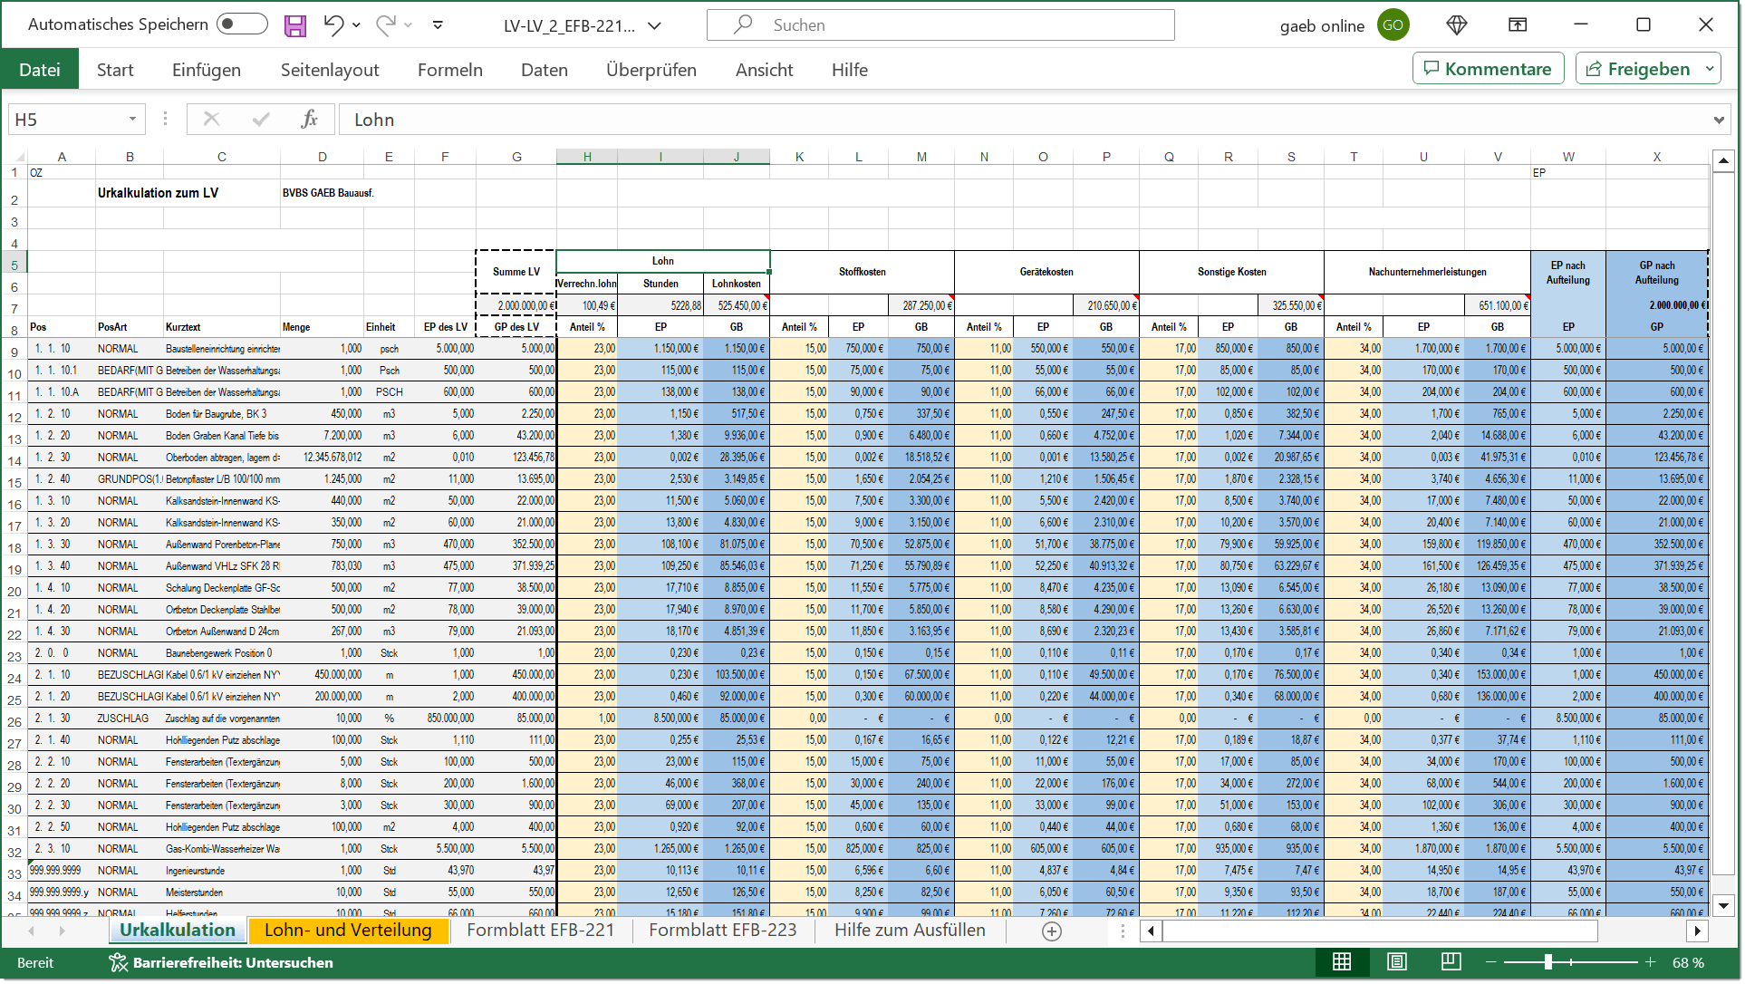1745x984 pixels.
Task: Click the Normal view grid icon
Action: click(x=1342, y=962)
